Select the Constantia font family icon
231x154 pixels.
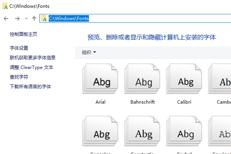[x=142, y=131]
